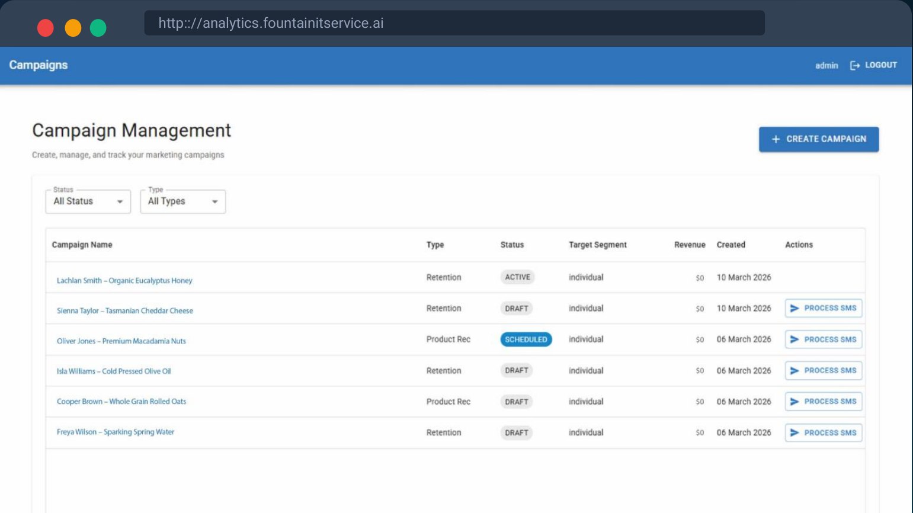This screenshot has width=913, height=513.
Task: Click Retention type in Freya Wilson row
Action: 444,433
